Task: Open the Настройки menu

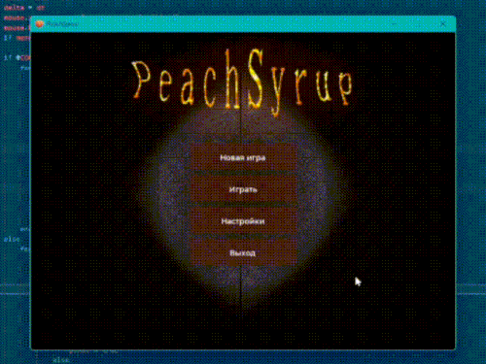Action: pos(243,221)
